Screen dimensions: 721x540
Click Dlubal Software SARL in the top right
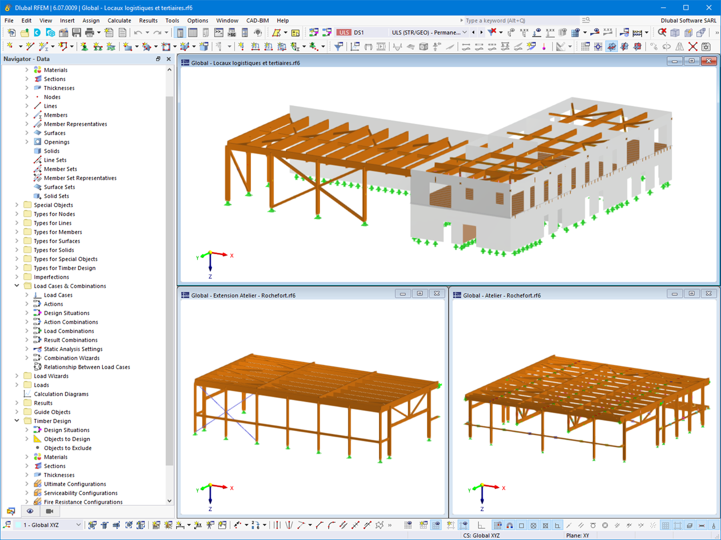689,20
